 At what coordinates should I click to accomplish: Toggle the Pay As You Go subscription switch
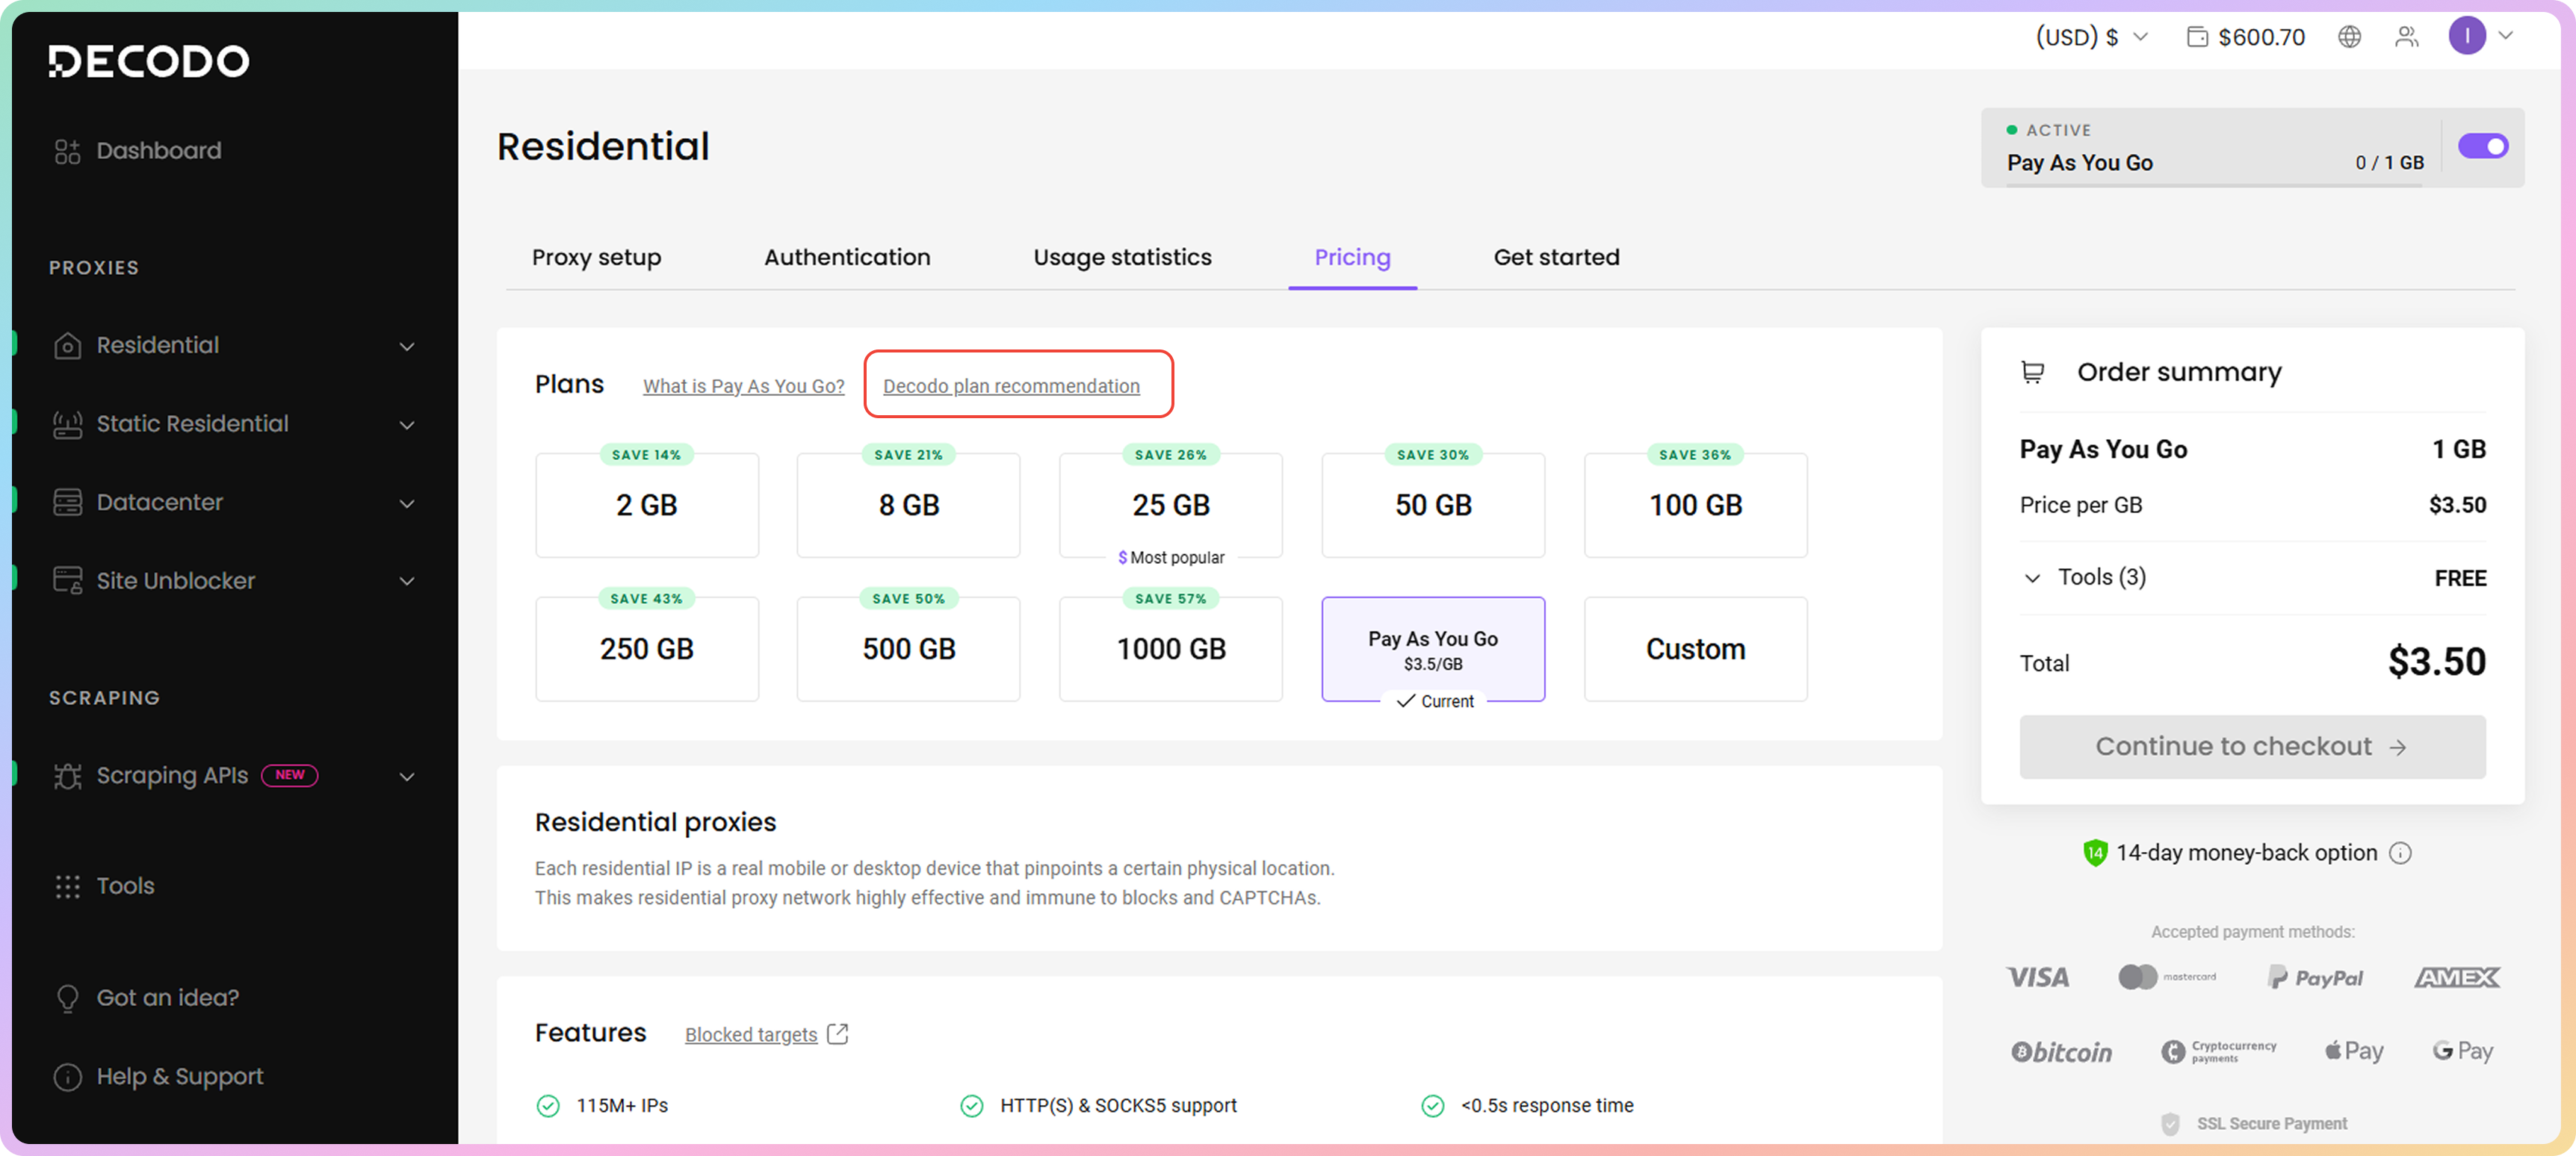pyautogui.click(x=2482, y=147)
